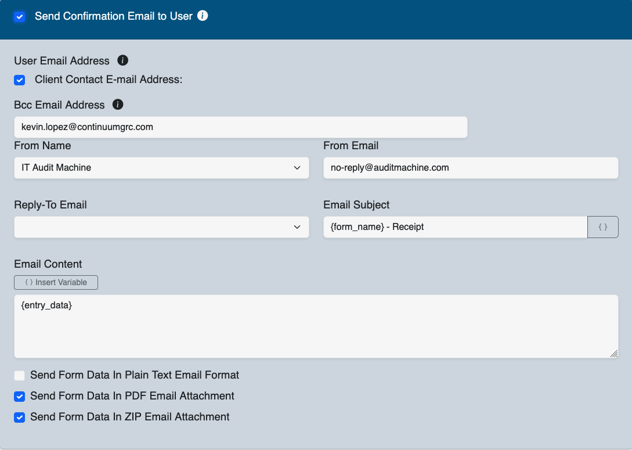
Task: Click into the Bcc Email Address input
Action: (240, 127)
